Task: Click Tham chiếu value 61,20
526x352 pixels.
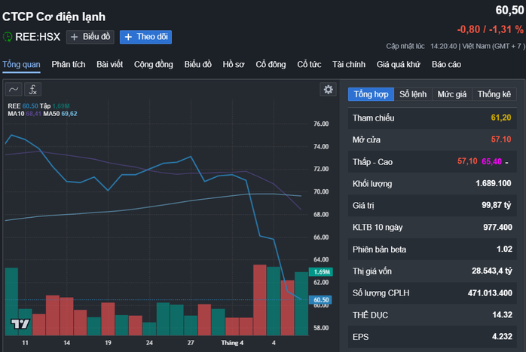Action: (501, 118)
